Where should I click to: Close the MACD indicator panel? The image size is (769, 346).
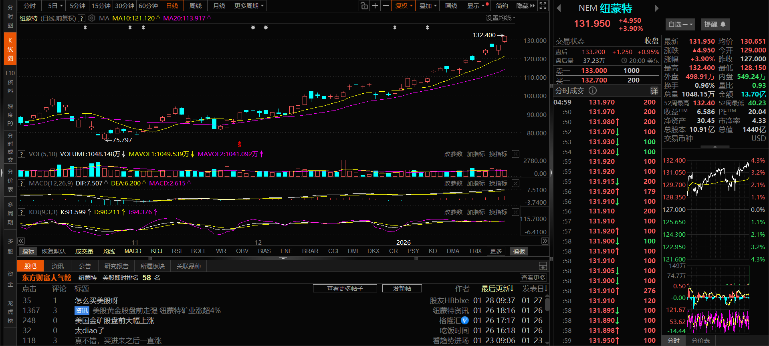[x=516, y=183]
